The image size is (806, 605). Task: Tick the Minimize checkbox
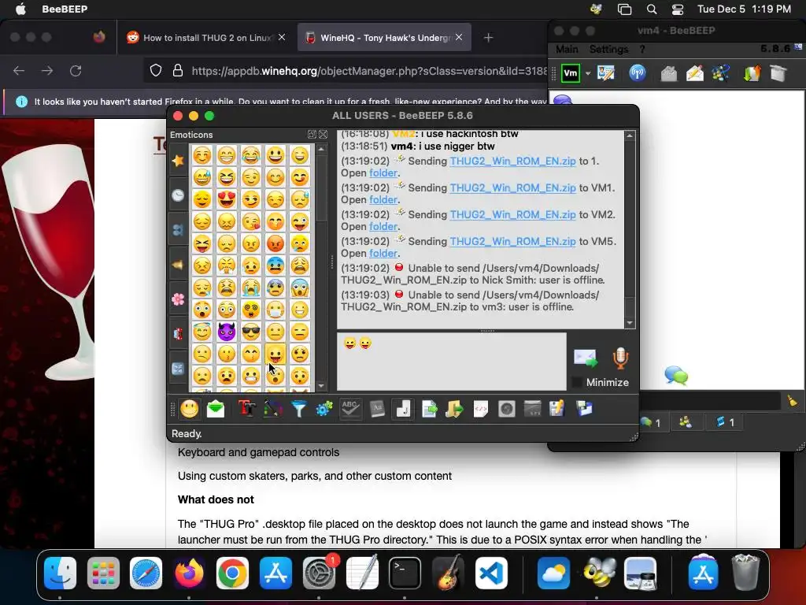pos(577,382)
